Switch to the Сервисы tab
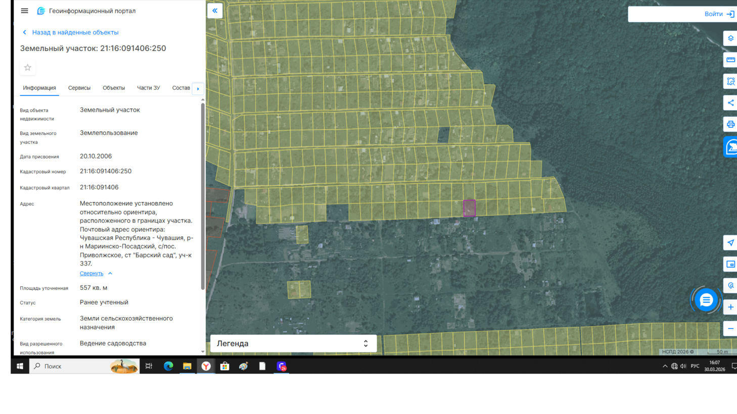 pos(79,88)
